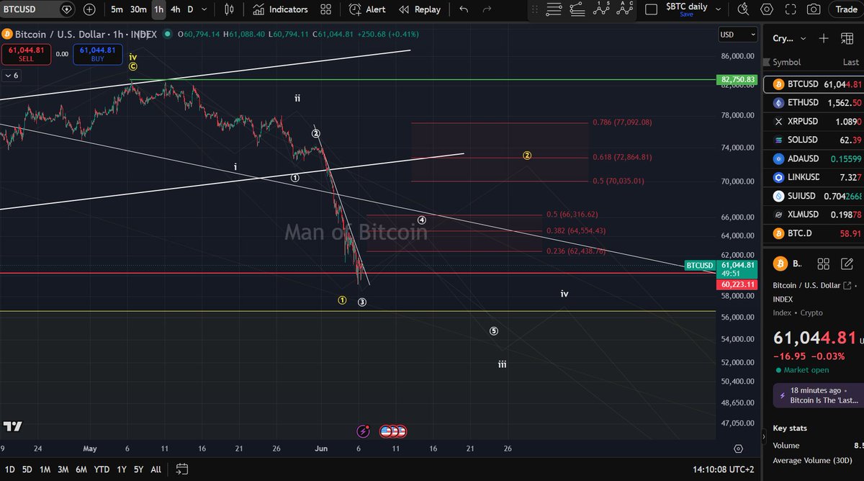Image resolution: width=864 pixels, height=481 pixels.
Task: Select the Fib retracement tool in favorites
Action: pyautogui.click(x=577, y=9)
